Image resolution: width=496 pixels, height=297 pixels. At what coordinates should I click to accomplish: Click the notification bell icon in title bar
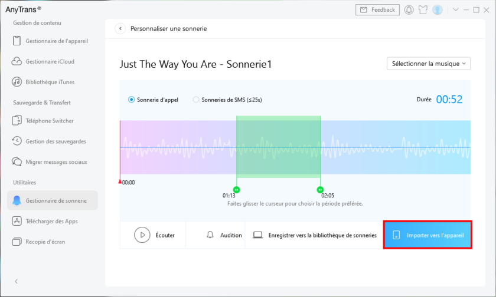point(409,10)
